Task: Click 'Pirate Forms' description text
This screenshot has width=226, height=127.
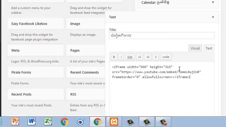Action: [x=20, y=83]
